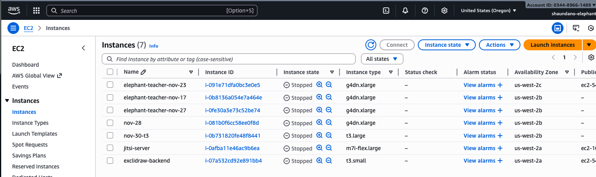Open Savings Plans in sidebar
This screenshot has width=596, height=177.
tap(29, 156)
